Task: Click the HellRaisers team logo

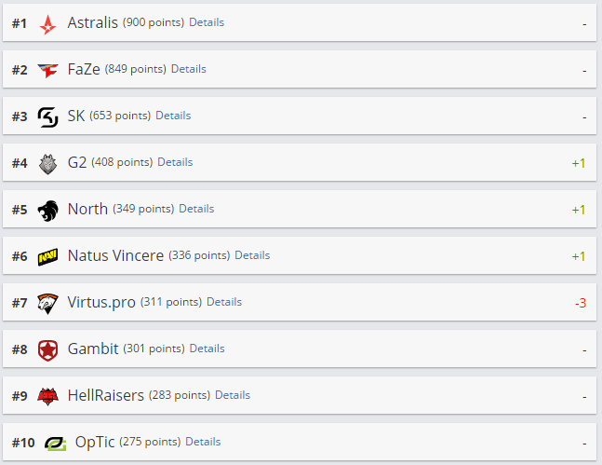Action: [47, 396]
